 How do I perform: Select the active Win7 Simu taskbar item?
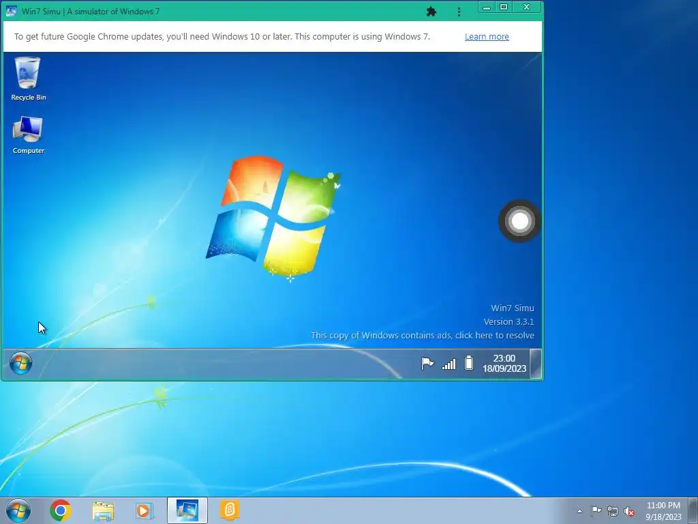(187, 510)
